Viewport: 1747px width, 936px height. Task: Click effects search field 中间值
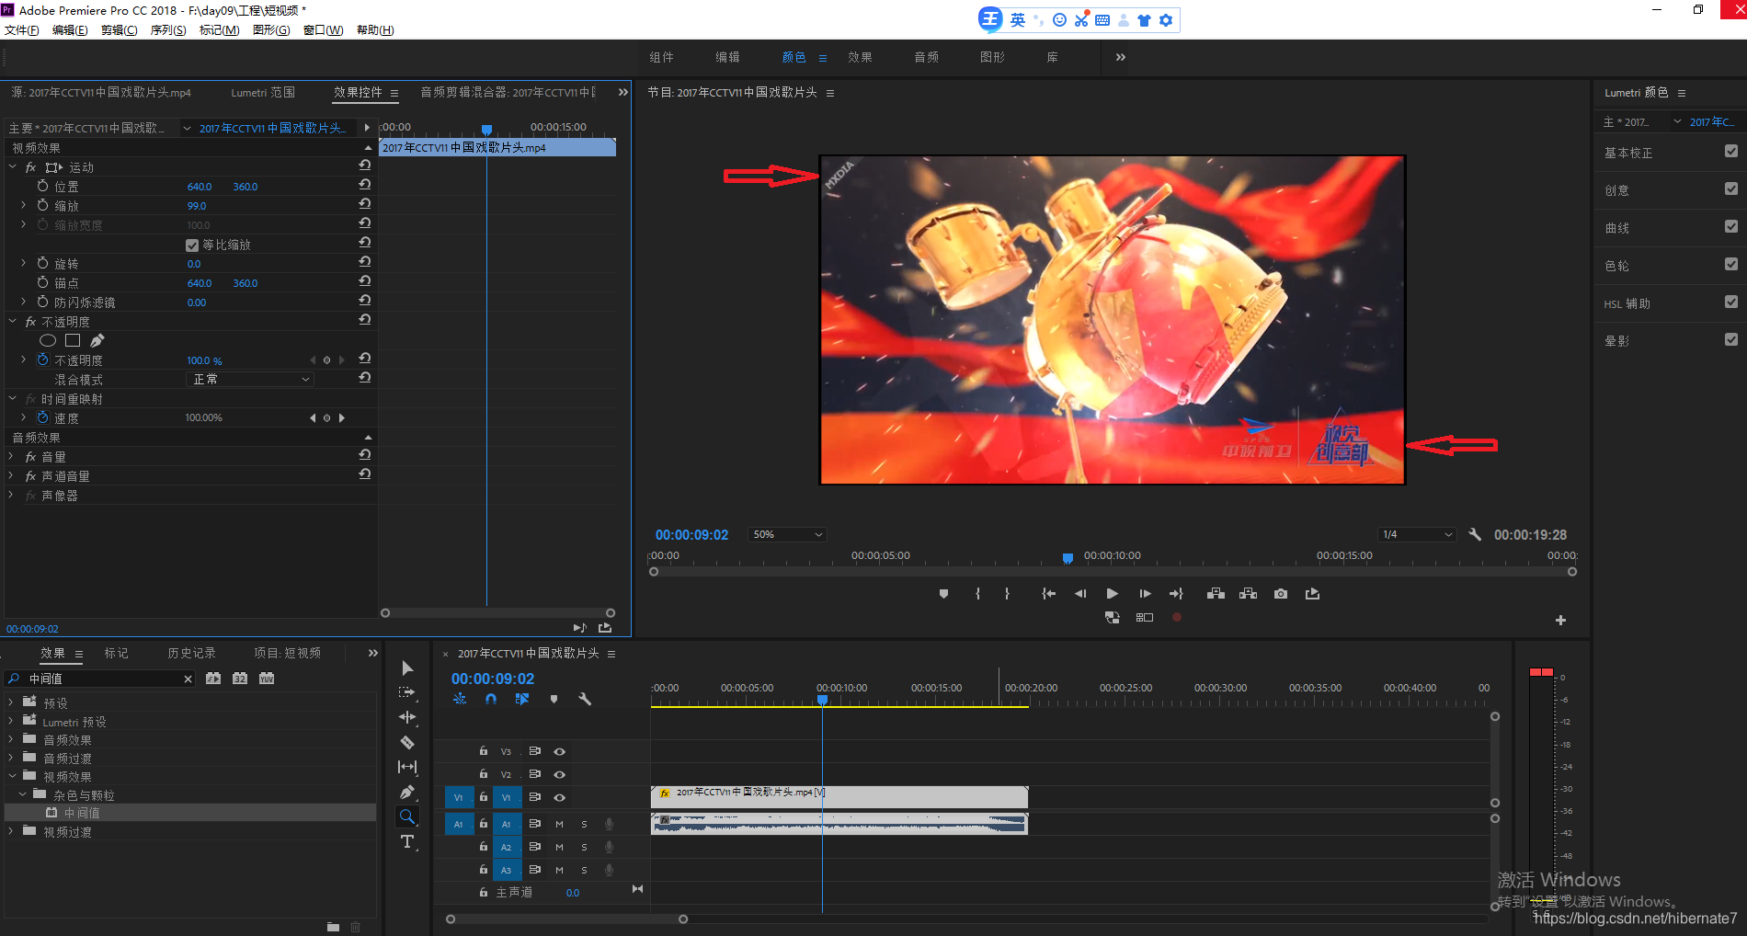(101, 679)
